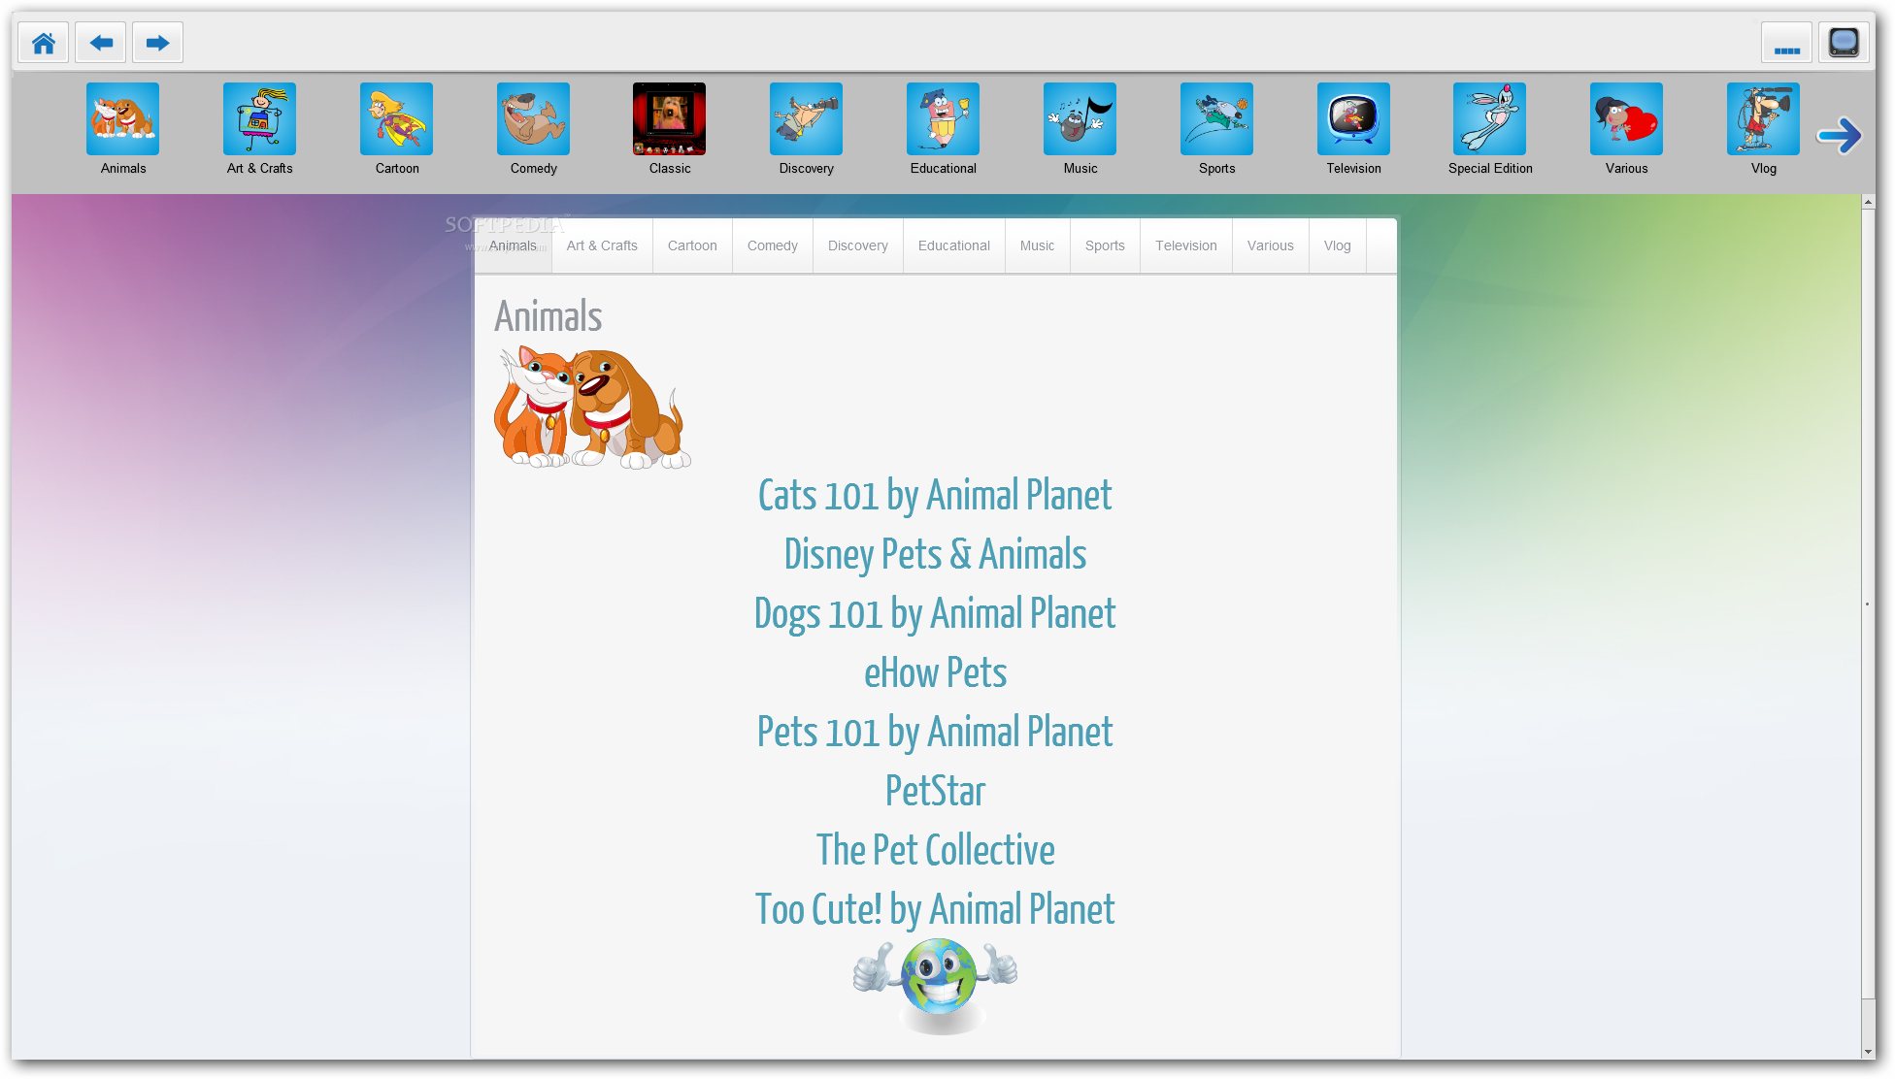This screenshot has height=1079, width=1895.
Task: Open Dogs 101 by Animal Planet link
Action: tap(935, 614)
